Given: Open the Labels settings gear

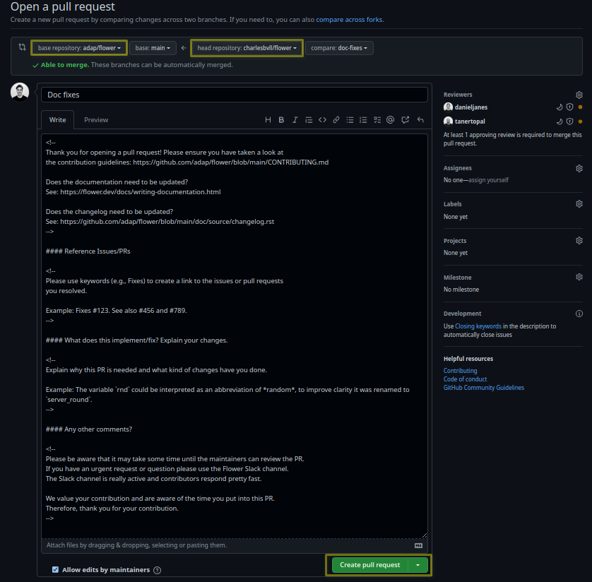Looking at the screenshot, I should (x=579, y=204).
